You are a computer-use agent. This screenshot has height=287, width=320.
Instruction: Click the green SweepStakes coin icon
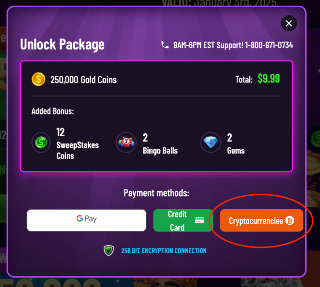[41, 142]
